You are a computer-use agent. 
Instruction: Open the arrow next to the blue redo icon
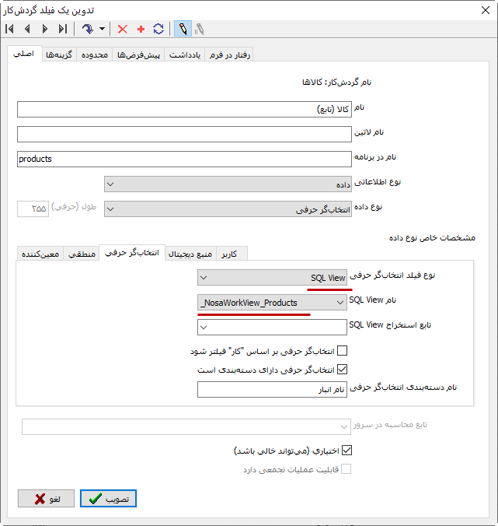(102, 29)
